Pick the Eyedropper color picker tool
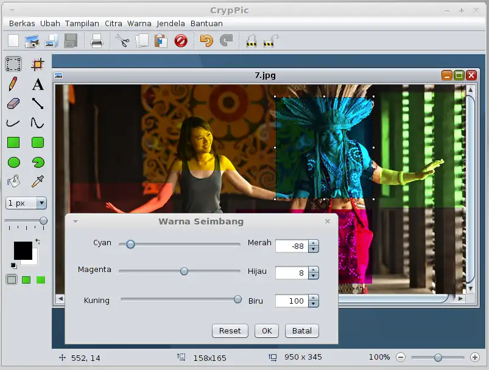Screen dimensions: 489x370 38,181
